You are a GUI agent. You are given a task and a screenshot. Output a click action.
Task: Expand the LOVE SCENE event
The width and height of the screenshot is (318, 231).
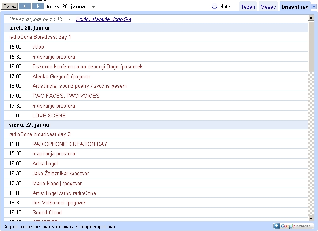click(x=49, y=116)
